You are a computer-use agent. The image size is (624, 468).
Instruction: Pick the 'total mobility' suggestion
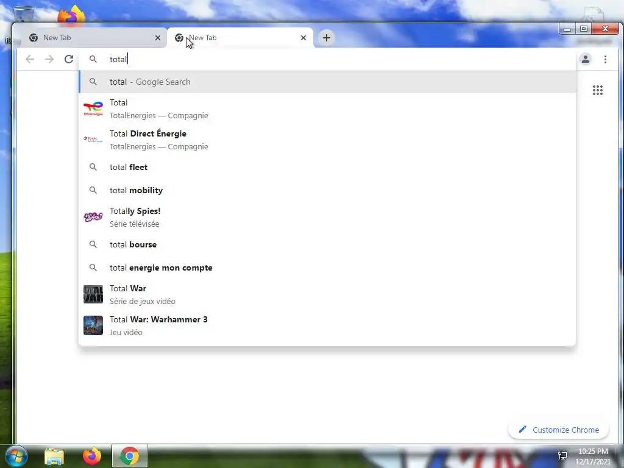point(327,190)
